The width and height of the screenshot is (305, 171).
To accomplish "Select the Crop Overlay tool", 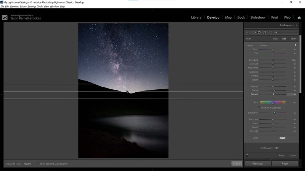I will [x=247, y=33].
